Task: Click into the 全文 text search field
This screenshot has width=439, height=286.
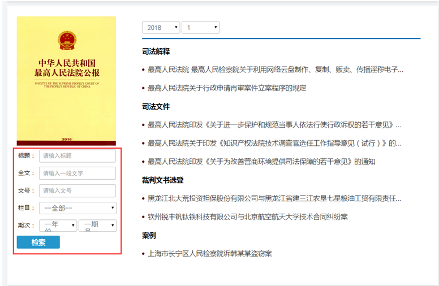Action: 77,174
